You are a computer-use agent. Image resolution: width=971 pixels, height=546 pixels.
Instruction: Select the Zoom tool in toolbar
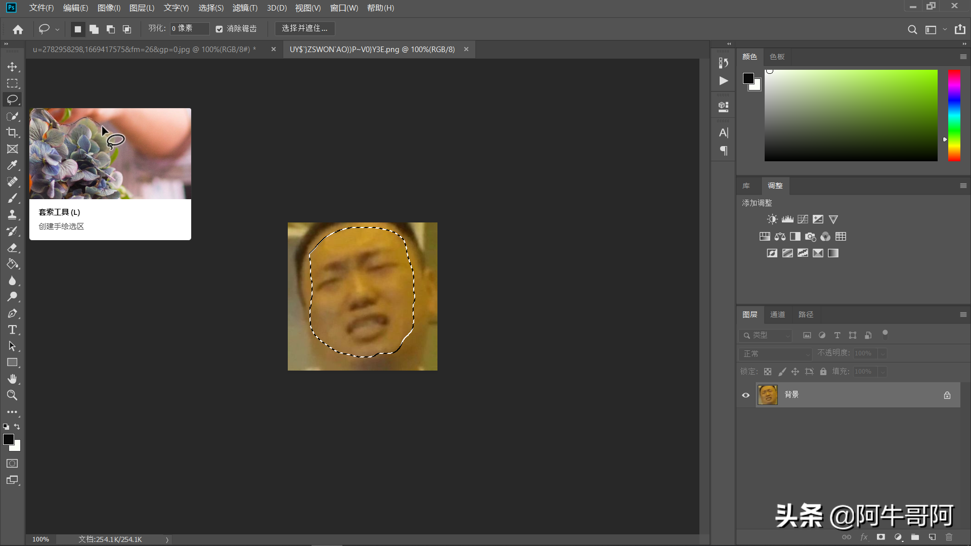(x=12, y=395)
